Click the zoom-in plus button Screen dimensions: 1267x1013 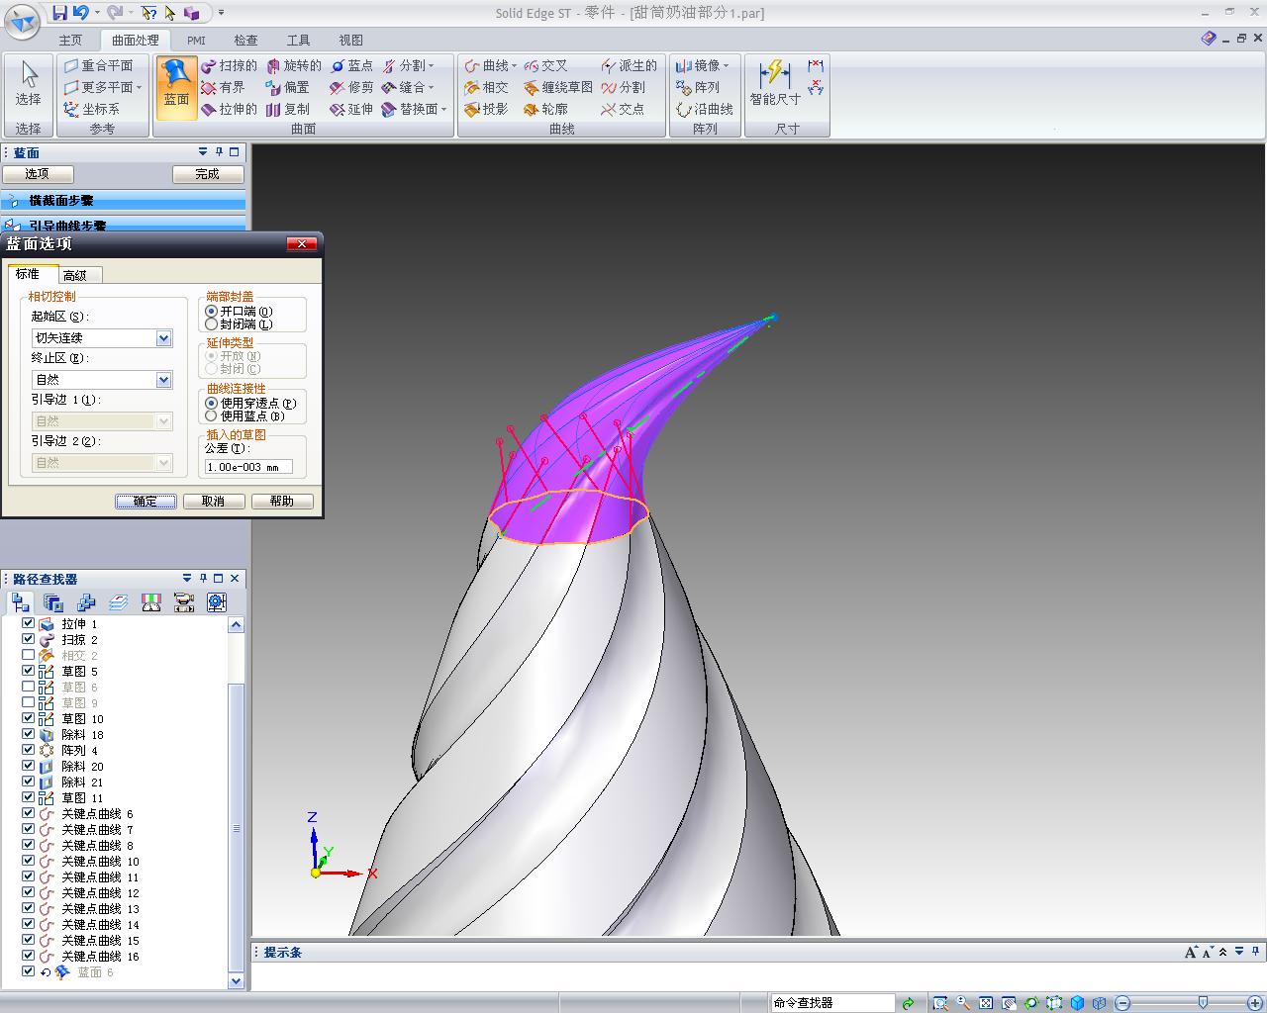click(x=1256, y=1003)
